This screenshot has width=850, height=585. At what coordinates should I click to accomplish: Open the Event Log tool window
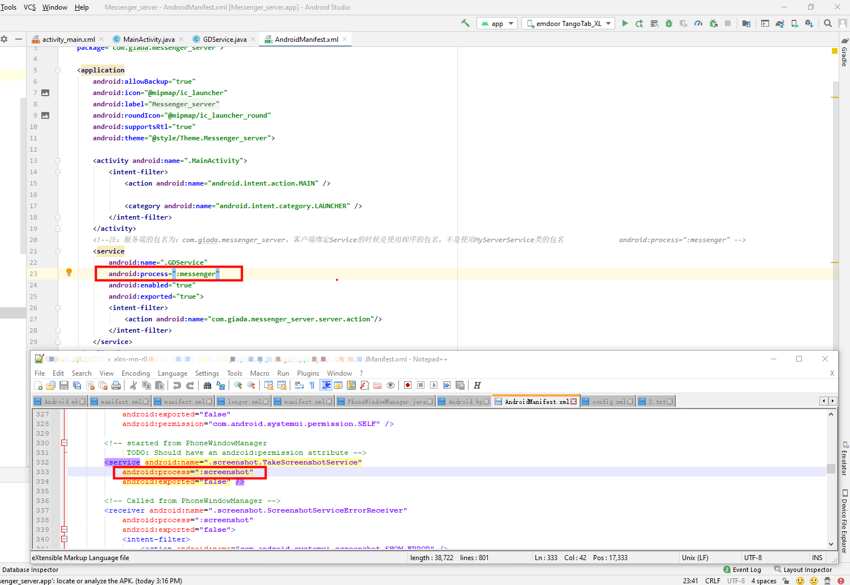click(x=742, y=570)
